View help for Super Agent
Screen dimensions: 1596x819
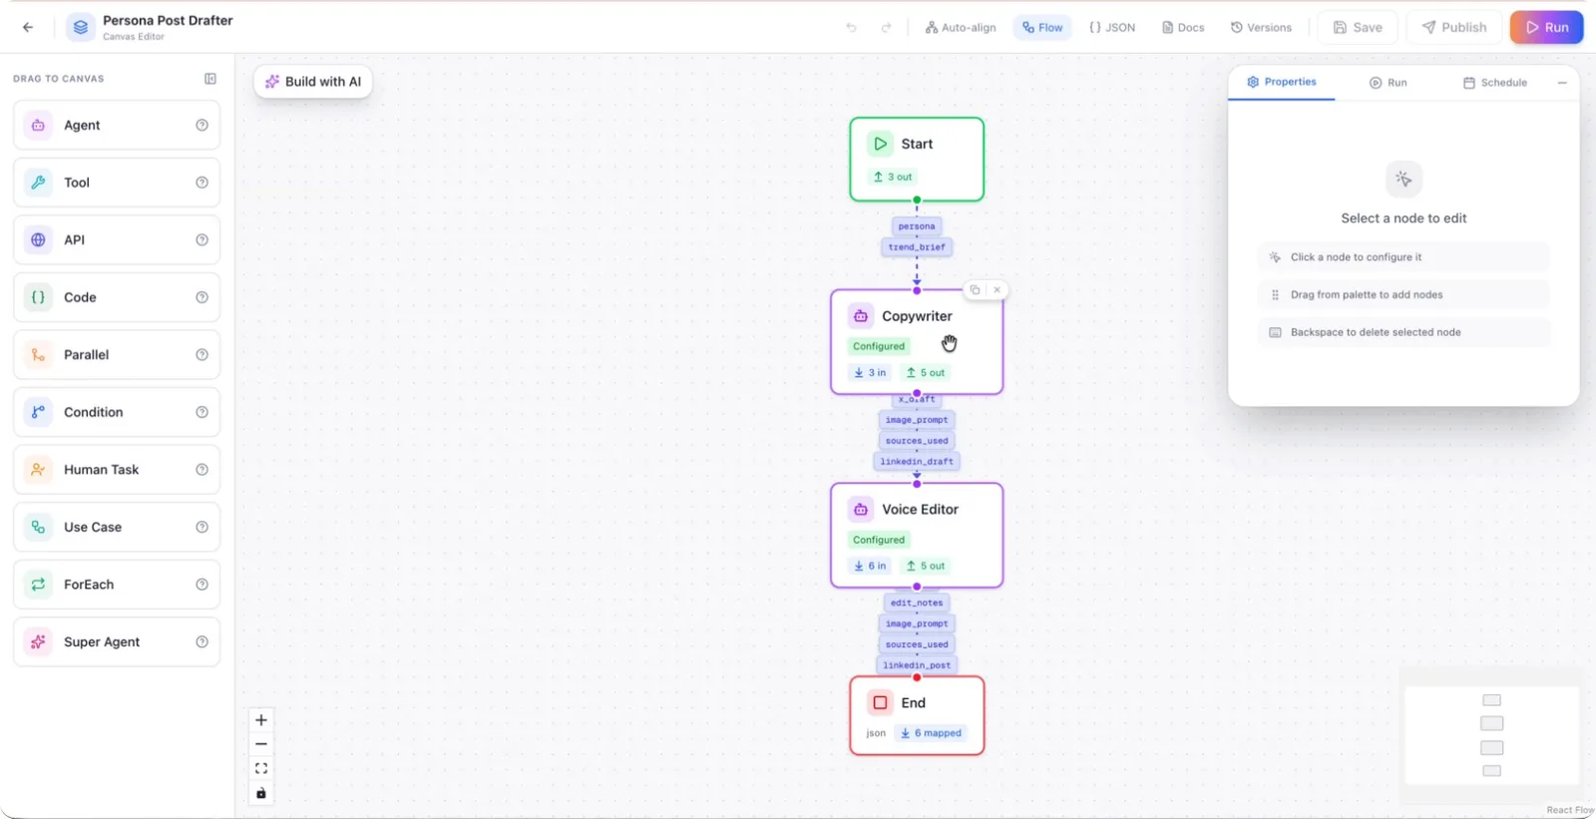tap(201, 642)
